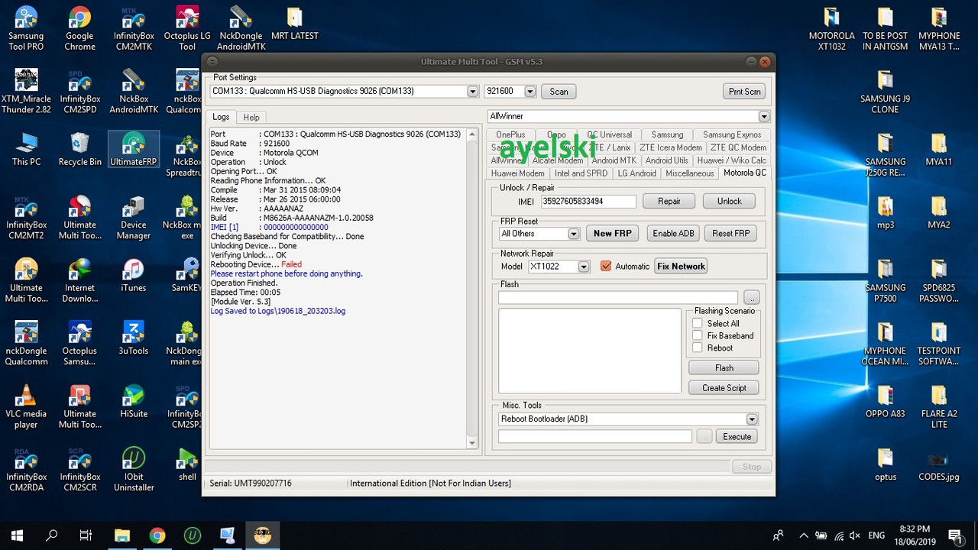Open the 921600 baud rate dropdown
978x550 pixels.
click(x=530, y=92)
